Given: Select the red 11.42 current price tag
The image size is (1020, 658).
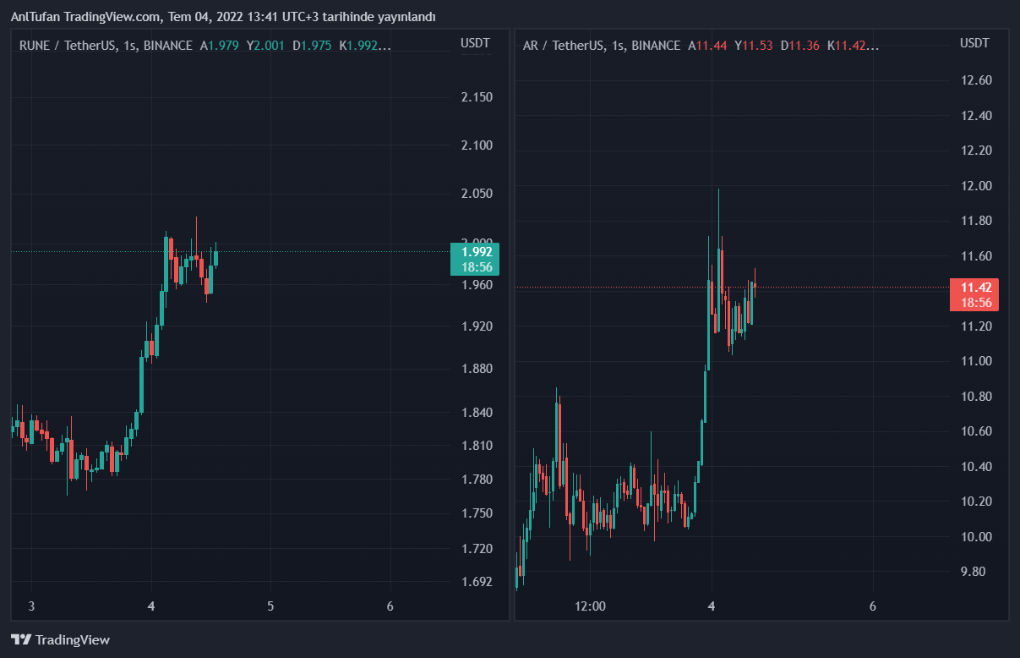Looking at the screenshot, I should 975,294.
